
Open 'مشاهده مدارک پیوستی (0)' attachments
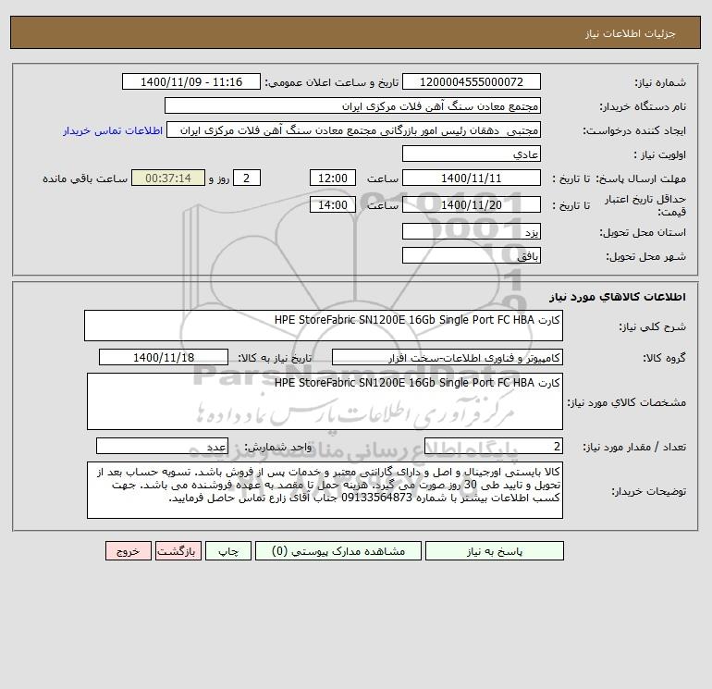point(338,551)
